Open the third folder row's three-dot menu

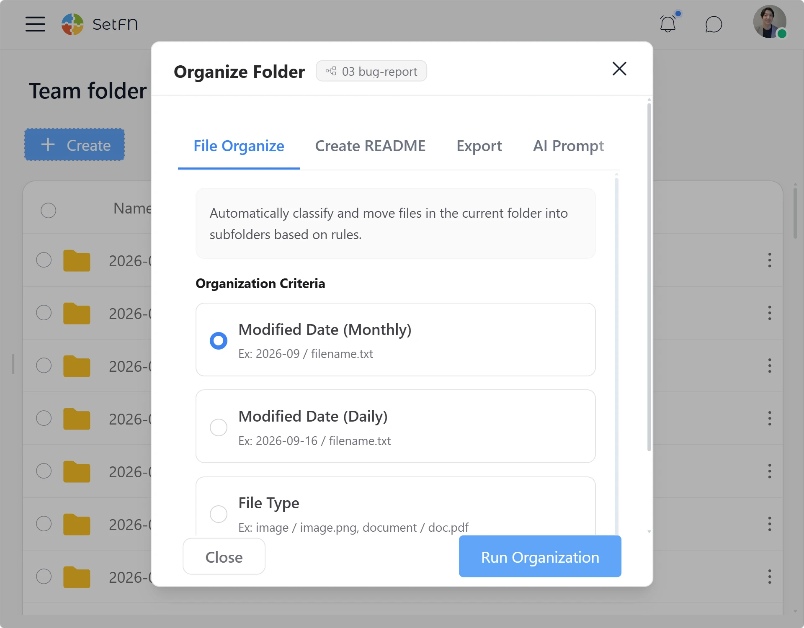point(770,365)
